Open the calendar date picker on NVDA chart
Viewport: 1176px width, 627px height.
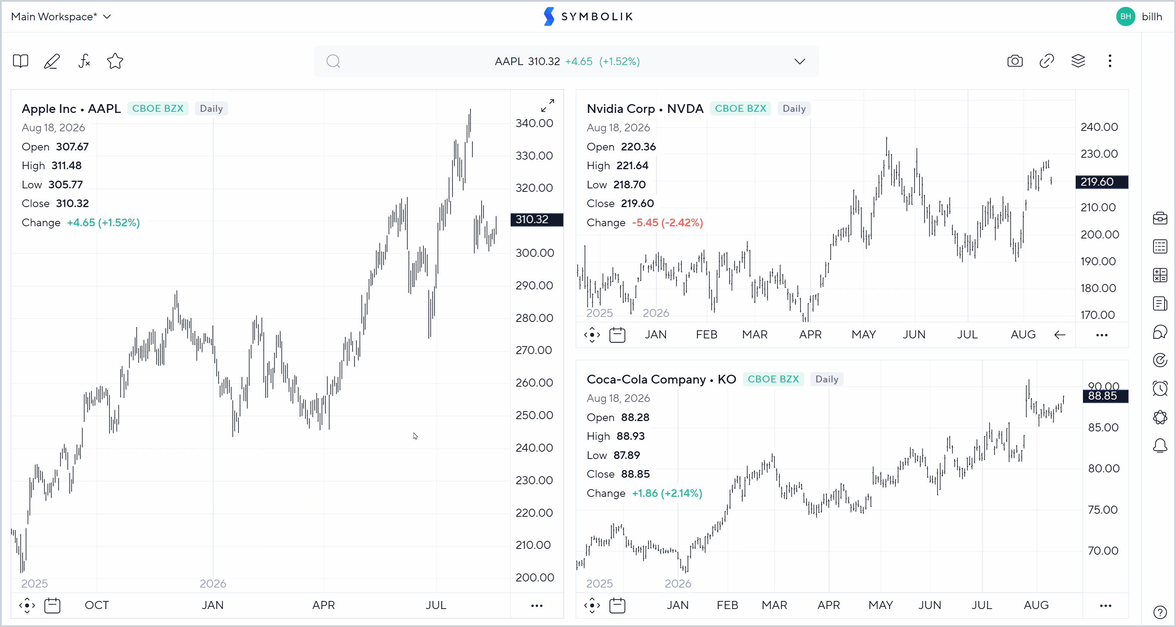point(617,335)
